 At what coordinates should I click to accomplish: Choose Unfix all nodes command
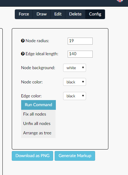tap(38, 123)
